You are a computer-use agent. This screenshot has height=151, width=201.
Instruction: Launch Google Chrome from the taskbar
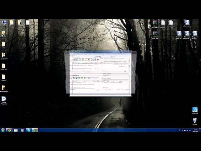(9, 130)
